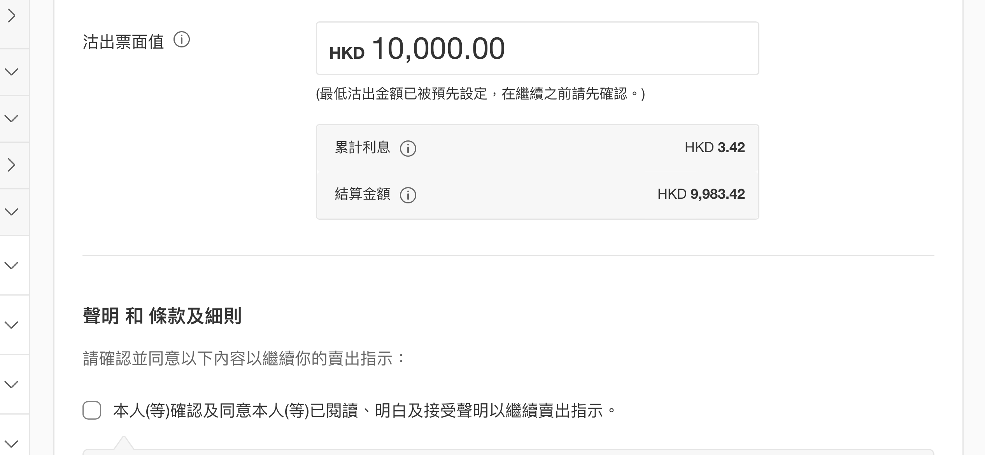Show info tooltip for 累計利息
This screenshot has width=985, height=455.
pos(408,148)
